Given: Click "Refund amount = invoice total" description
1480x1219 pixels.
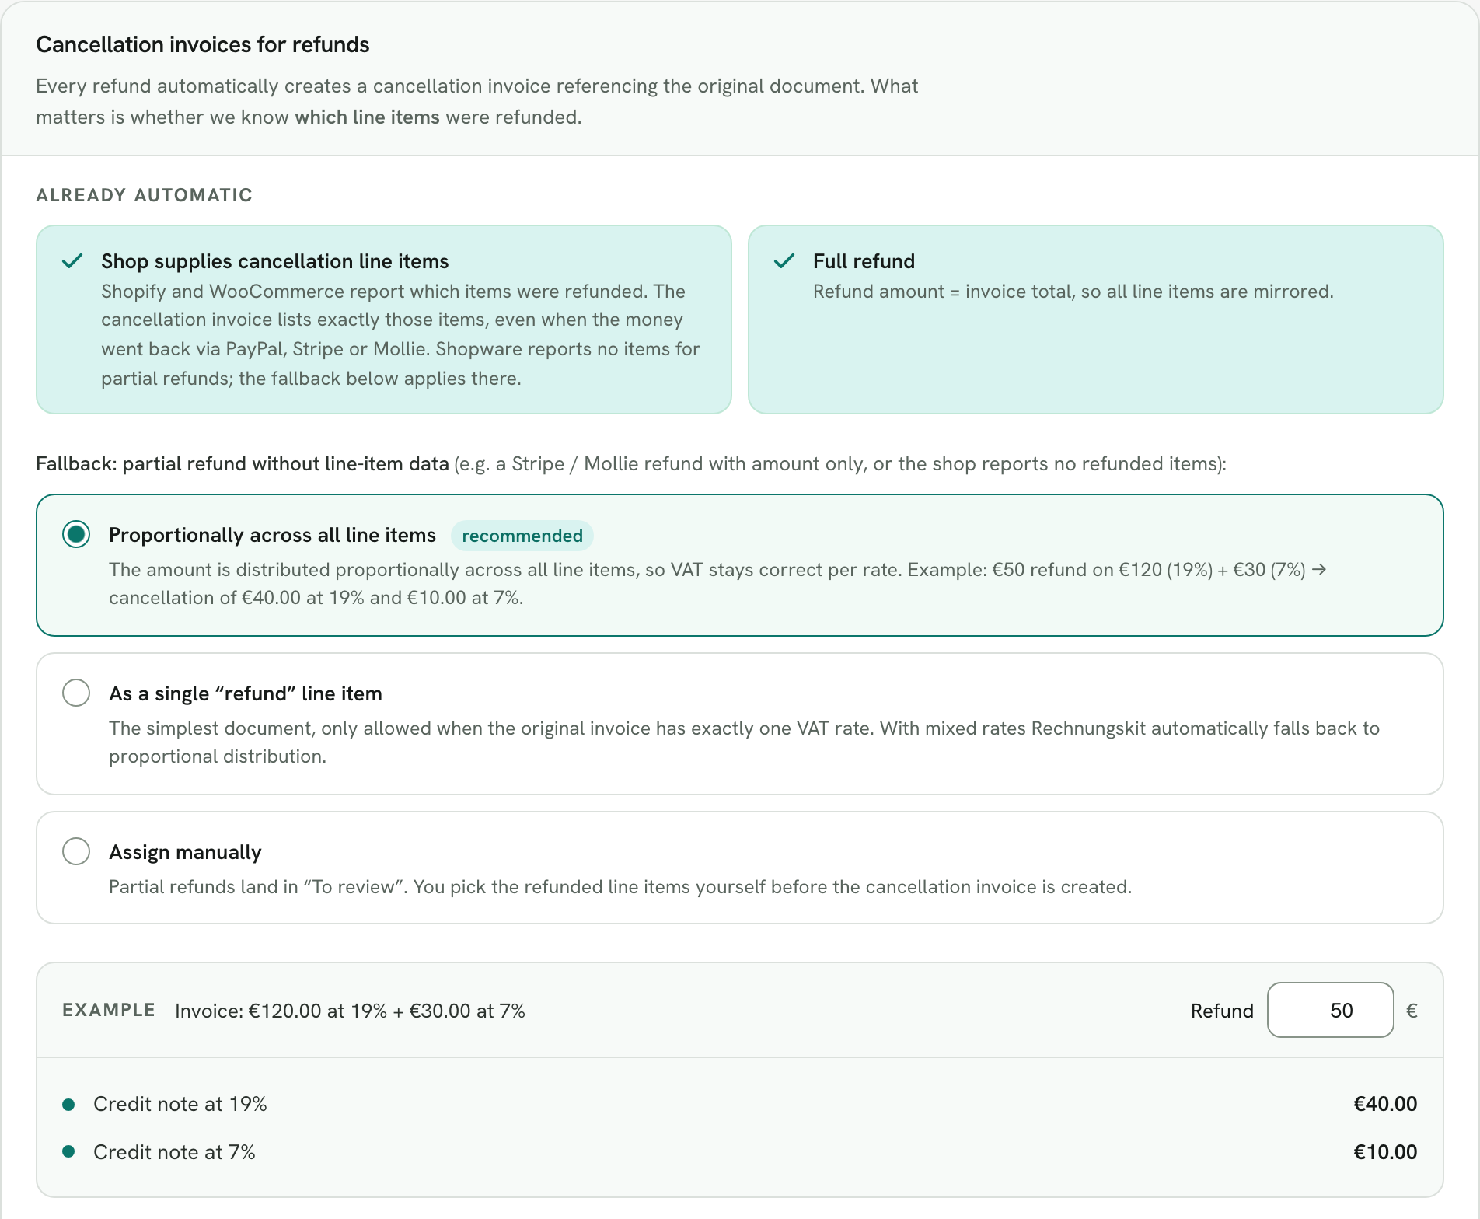Looking at the screenshot, I should click(1073, 292).
